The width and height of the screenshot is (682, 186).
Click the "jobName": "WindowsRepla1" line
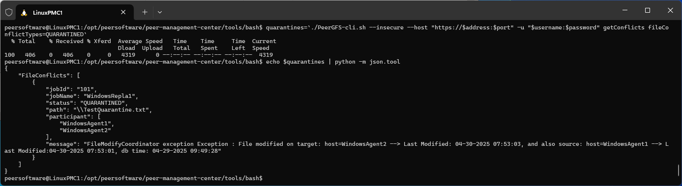point(92,96)
